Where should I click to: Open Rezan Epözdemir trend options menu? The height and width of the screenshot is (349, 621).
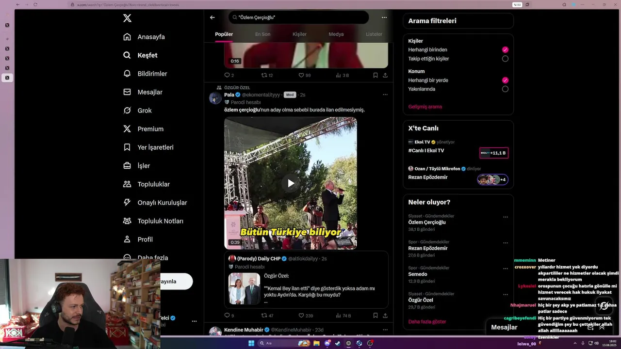[506, 243]
